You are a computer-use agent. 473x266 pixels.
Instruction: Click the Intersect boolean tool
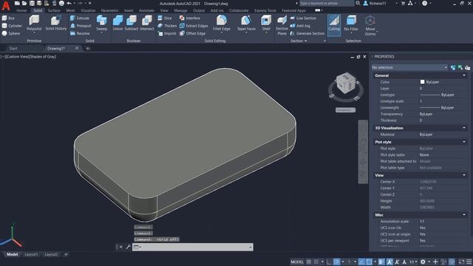(147, 23)
